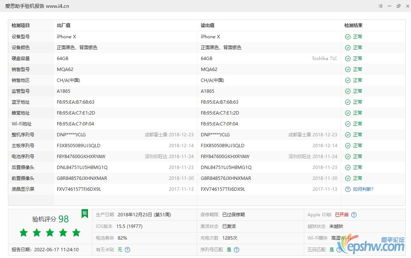Viewport: 411px width, 258px height.
Task: Click the green check icon for 销售型号
Action: [347, 69]
